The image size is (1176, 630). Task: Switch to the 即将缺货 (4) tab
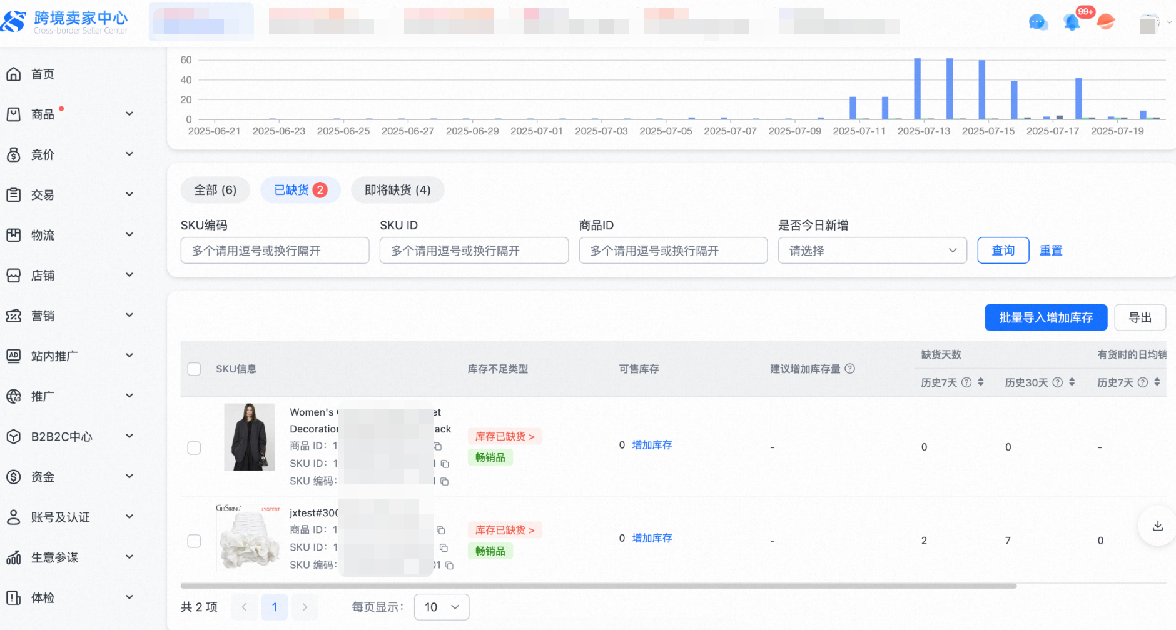click(397, 190)
